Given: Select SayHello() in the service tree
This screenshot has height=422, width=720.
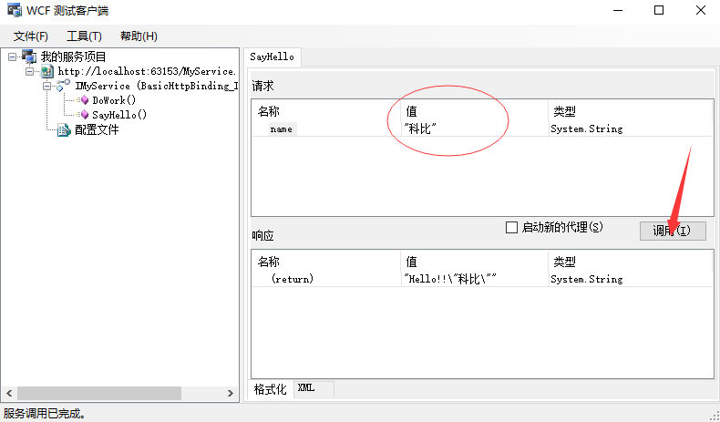Looking at the screenshot, I should tap(119, 115).
